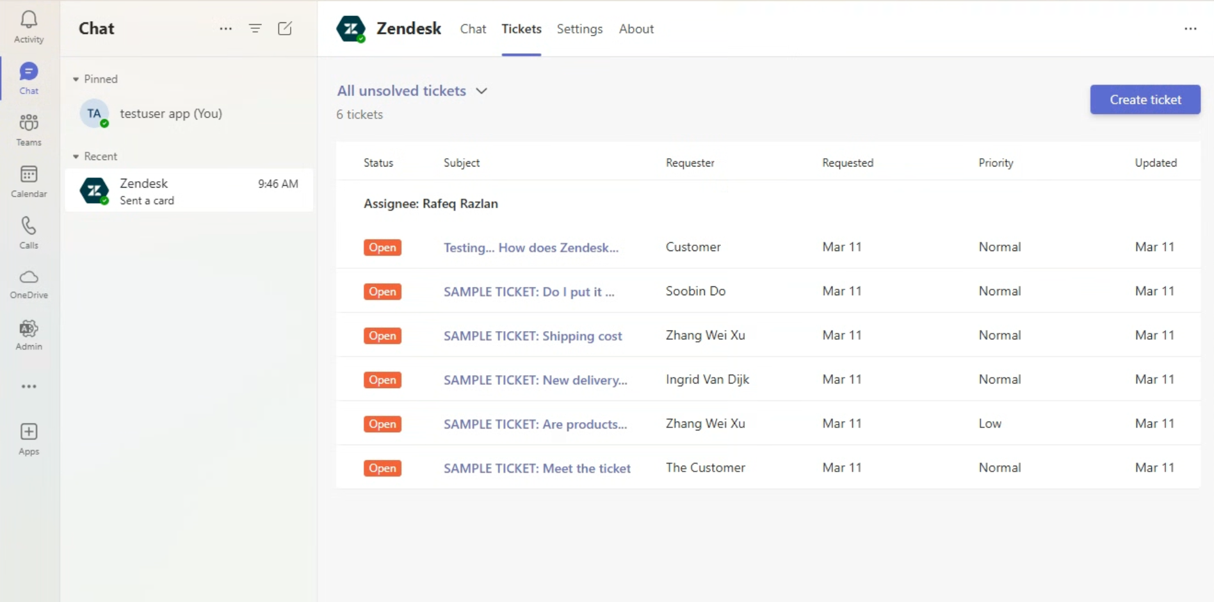
Task: Click the Updated column header
Action: click(x=1156, y=163)
